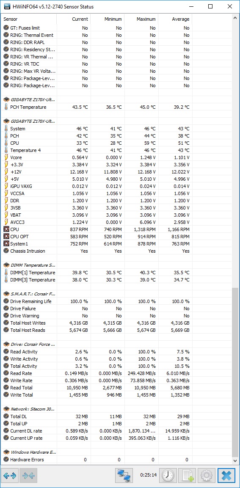Click the Maximum column header

click(x=141, y=19)
